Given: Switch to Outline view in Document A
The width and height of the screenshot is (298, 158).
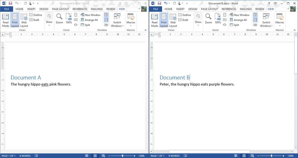Looking at the screenshot, I should (36, 15).
